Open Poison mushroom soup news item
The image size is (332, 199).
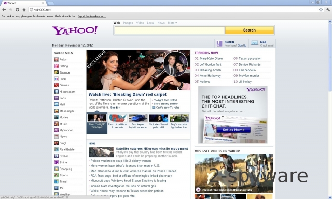[121, 161]
